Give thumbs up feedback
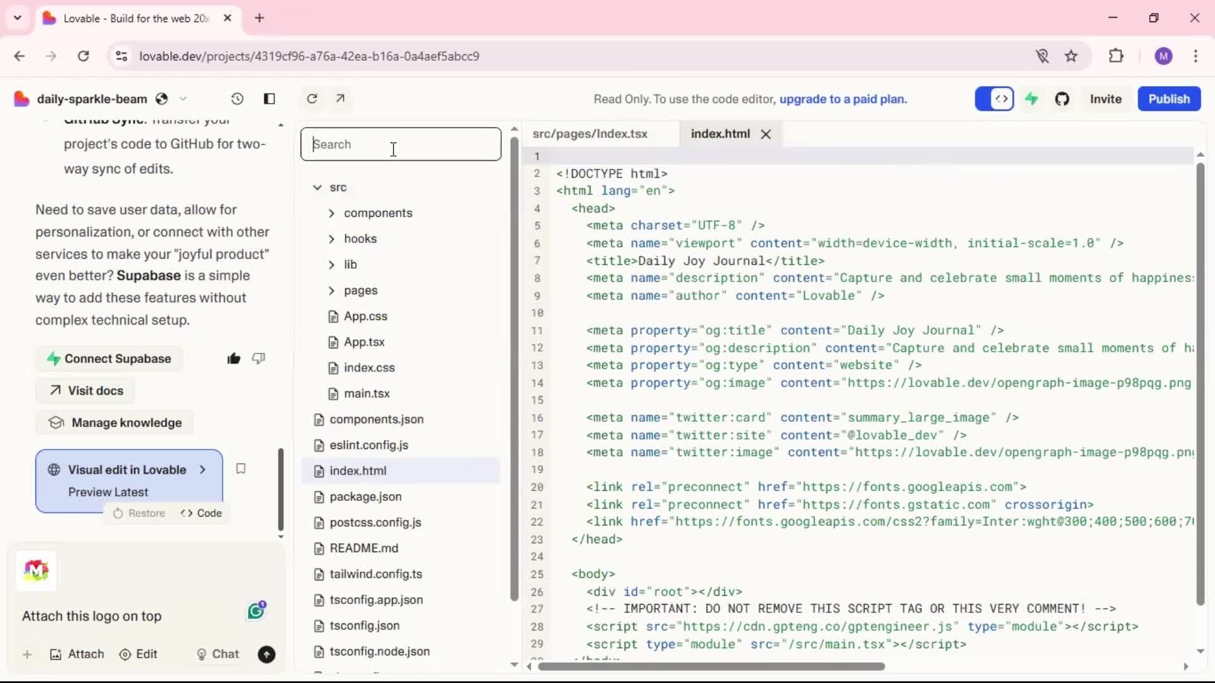1215x683 pixels. (x=234, y=359)
